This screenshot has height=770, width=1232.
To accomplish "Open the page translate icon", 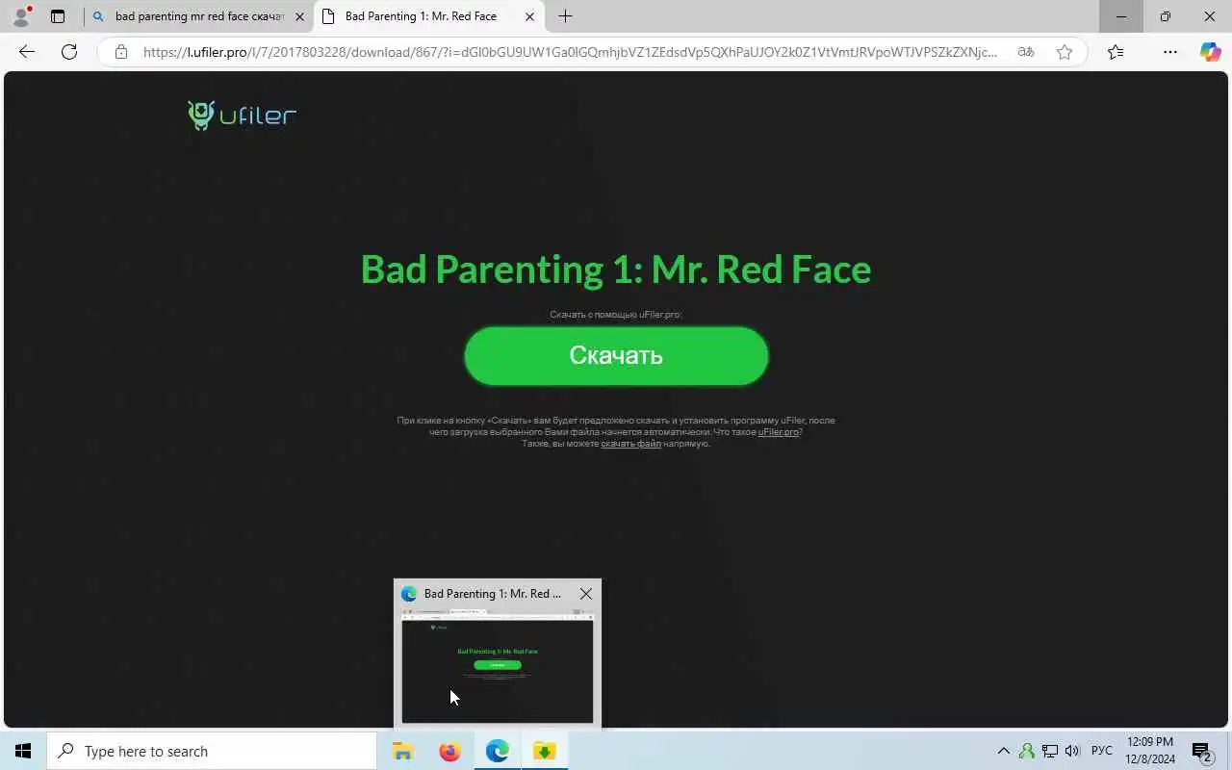I will point(1026,52).
